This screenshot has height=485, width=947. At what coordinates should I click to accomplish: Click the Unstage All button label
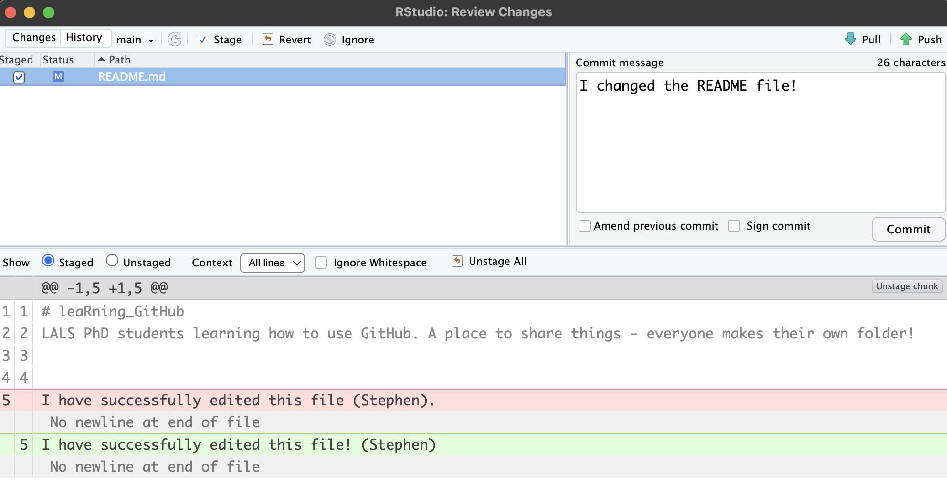point(498,261)
